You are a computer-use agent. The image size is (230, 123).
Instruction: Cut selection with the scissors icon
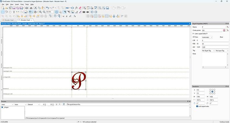35,8
